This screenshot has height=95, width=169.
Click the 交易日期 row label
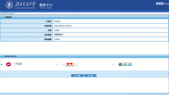48,26
